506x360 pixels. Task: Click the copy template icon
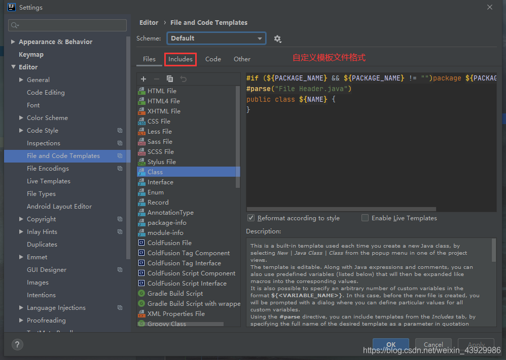pos(170,79)
